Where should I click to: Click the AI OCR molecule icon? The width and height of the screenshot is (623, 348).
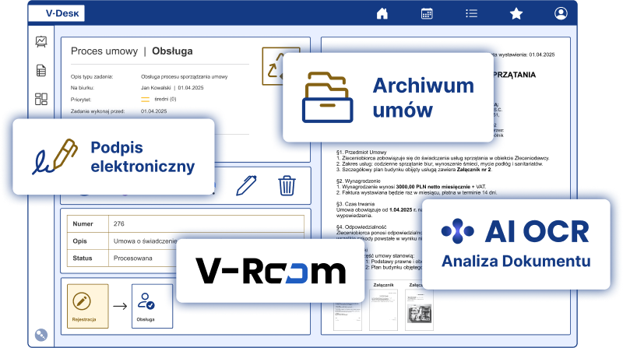coord(458,230)
